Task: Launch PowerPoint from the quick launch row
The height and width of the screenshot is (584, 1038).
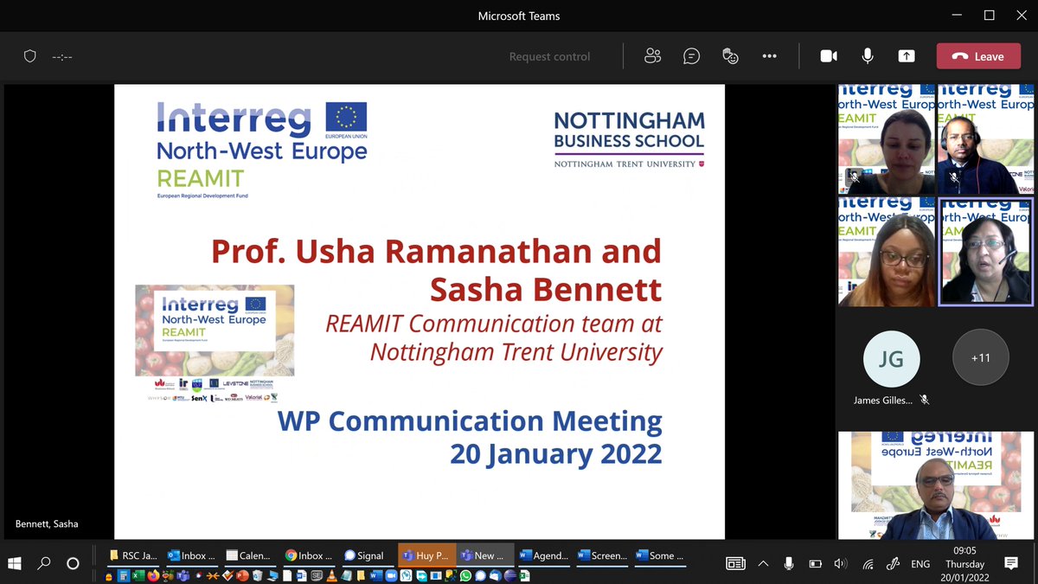Action: [241, 576]
